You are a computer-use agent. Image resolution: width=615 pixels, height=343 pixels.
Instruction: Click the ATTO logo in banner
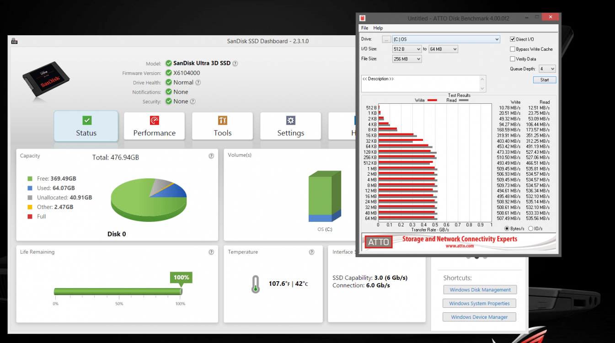click(378, 242)
